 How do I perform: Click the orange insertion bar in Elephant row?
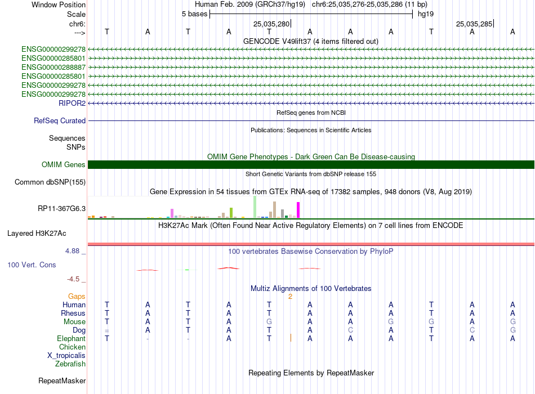click(291, 338)
